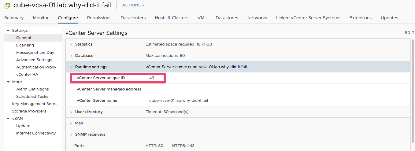Open the ACTIONS dropdown menu
Viewport: 415px width, 151px height.
(133, 5)
